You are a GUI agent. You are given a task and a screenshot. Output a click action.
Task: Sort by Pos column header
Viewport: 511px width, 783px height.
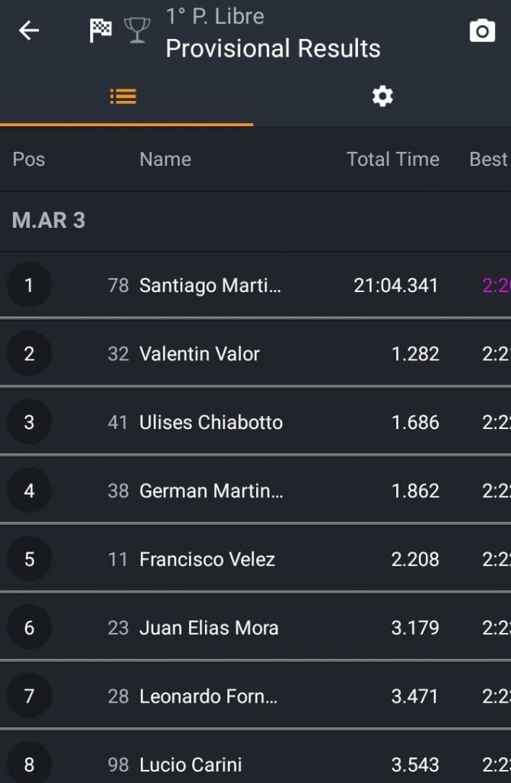coord(29,159)
